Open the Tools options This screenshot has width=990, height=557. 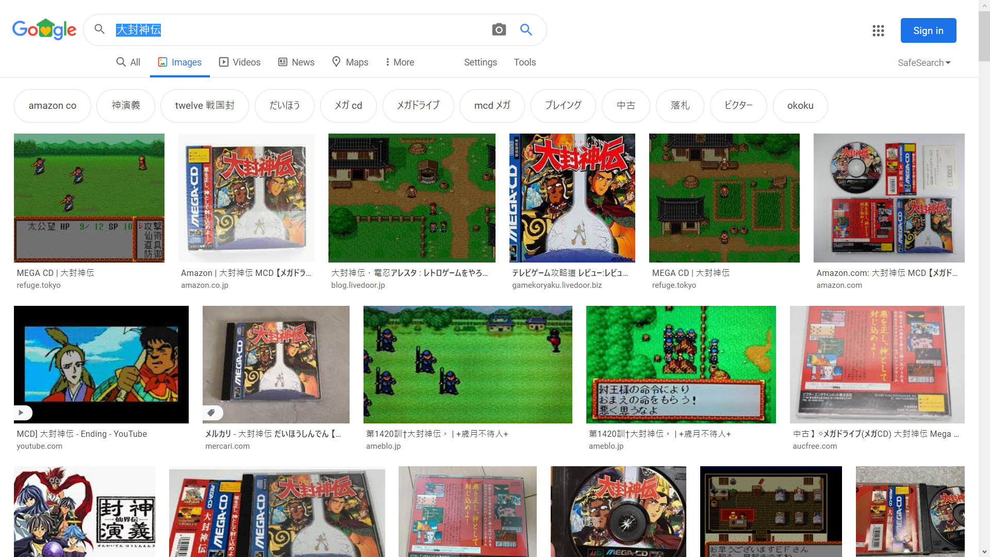point(525,62)
